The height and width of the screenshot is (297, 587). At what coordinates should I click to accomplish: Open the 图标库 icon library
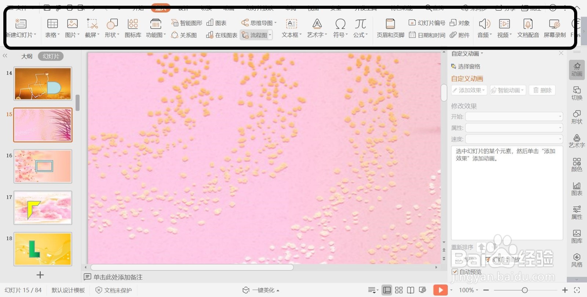(x=133, y=28)
